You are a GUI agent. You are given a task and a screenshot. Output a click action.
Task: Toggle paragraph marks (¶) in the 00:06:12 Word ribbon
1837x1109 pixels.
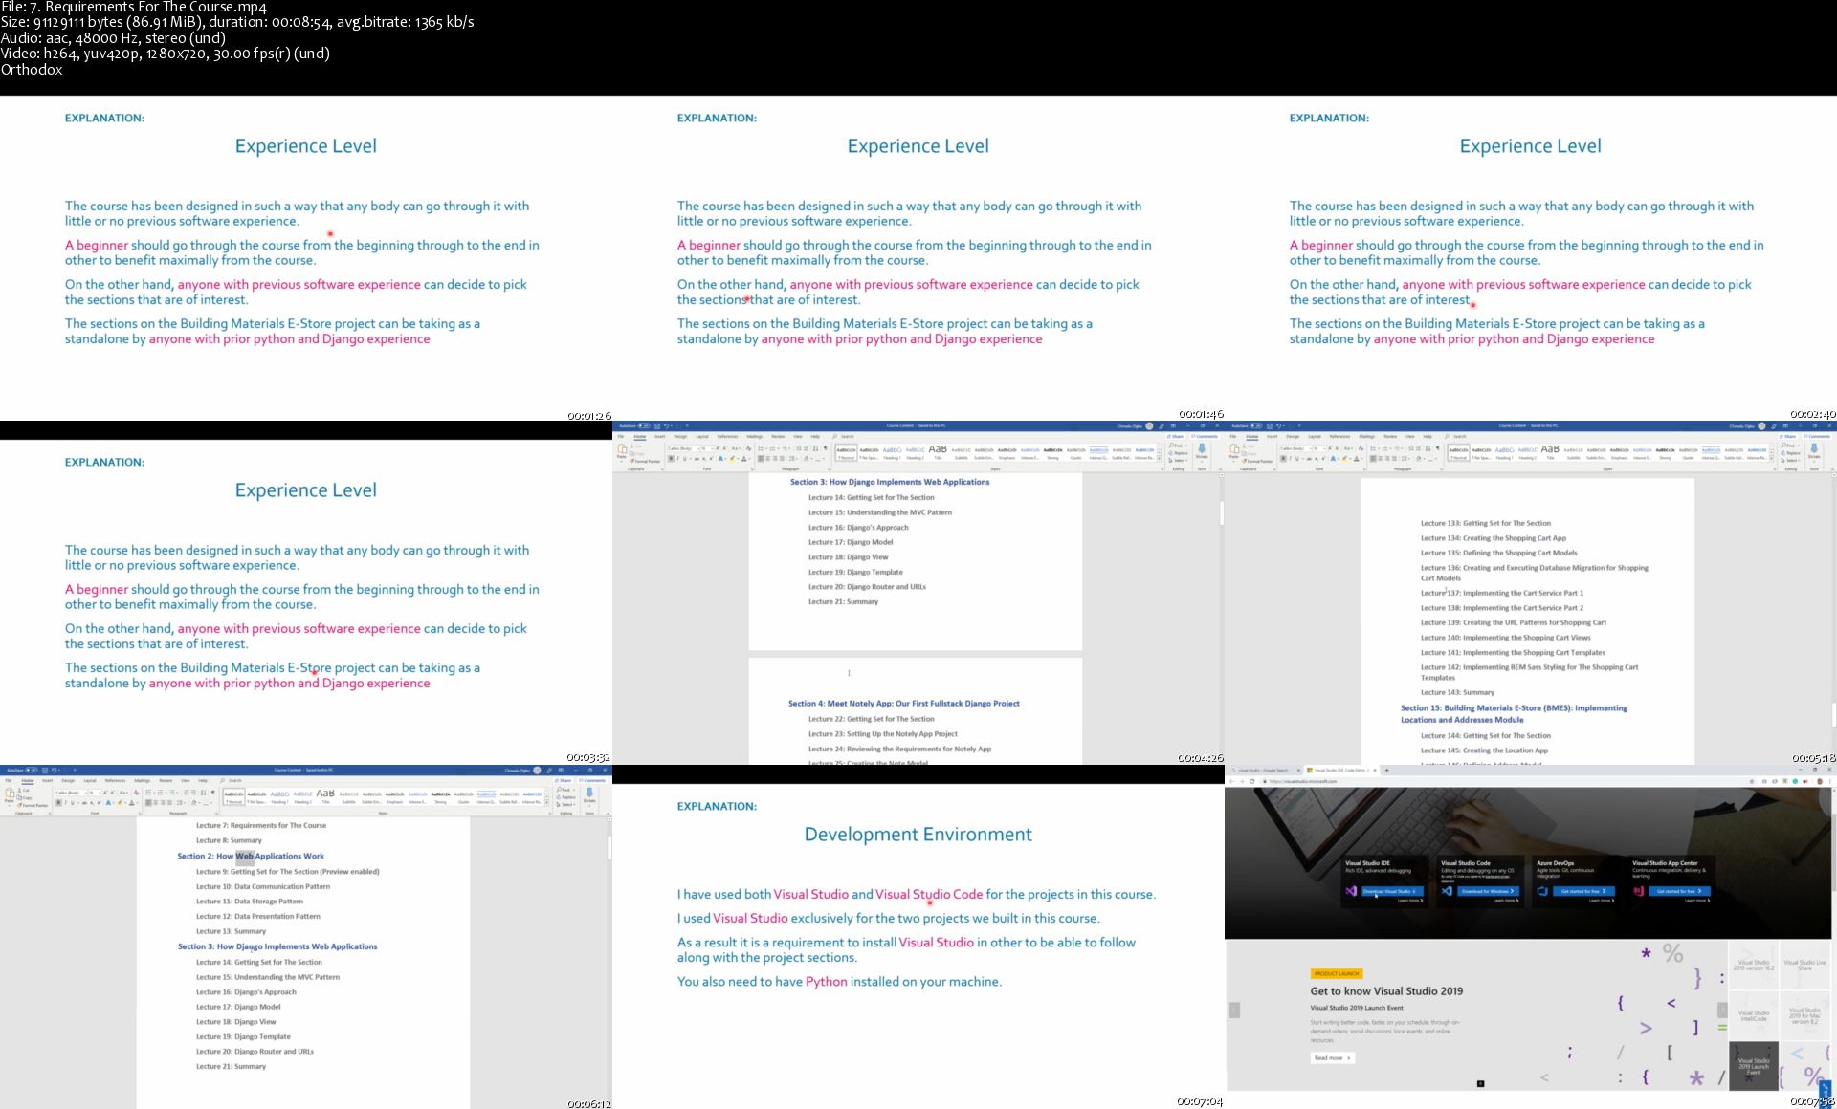212,793
